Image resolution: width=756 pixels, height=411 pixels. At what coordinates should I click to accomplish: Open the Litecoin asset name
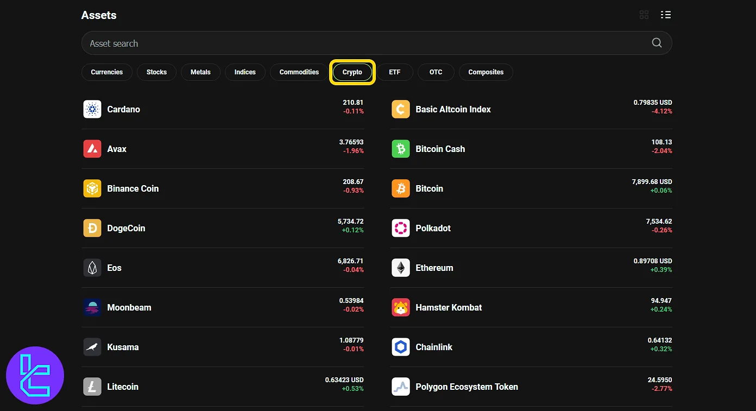[x=123, y=387]
